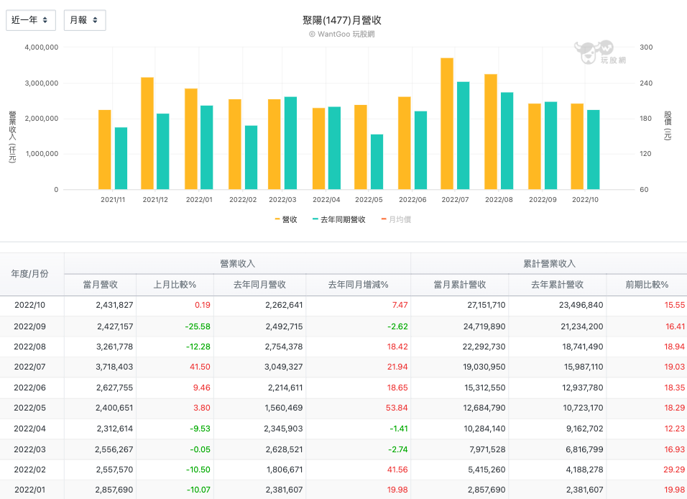Click the month-over-month value 41.50

200,367
